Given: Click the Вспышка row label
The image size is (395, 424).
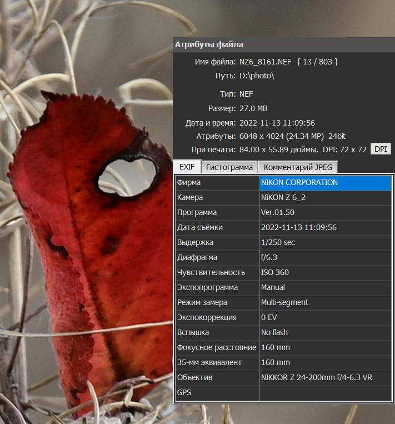Looking at the screenshot, I should (217, 333).
